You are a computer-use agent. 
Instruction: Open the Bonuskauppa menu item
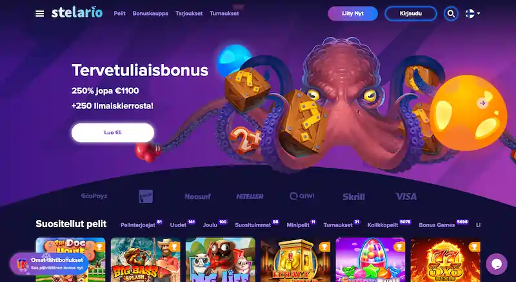point(150,14)
